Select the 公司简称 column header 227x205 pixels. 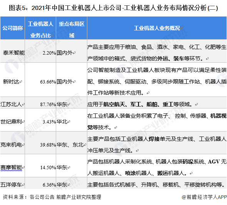click(x=13, y=28)
